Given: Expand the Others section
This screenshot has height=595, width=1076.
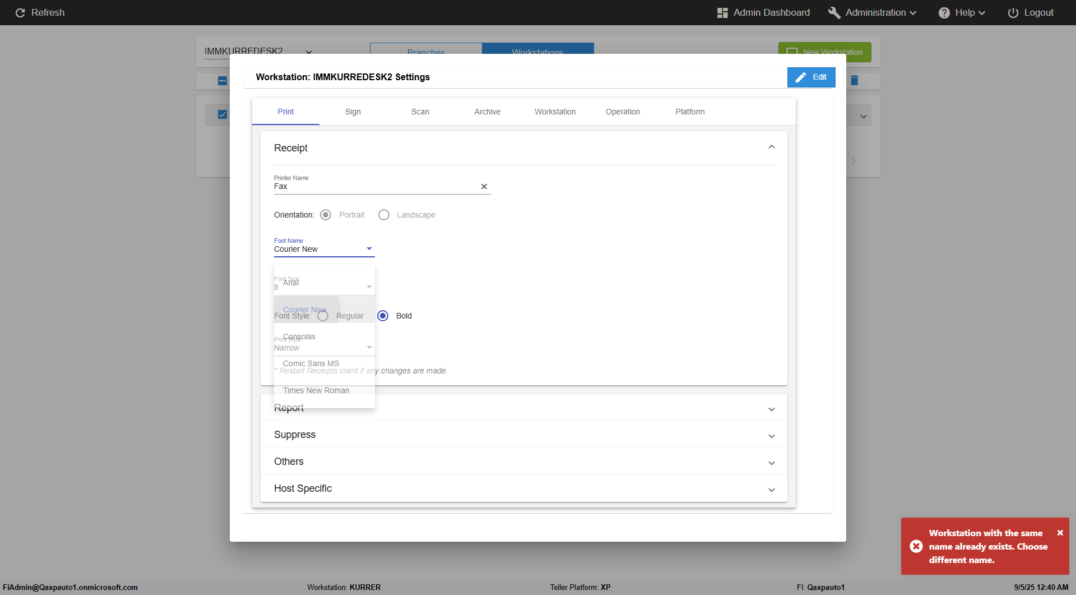Looking at the screenshot, I should (772, 463).
